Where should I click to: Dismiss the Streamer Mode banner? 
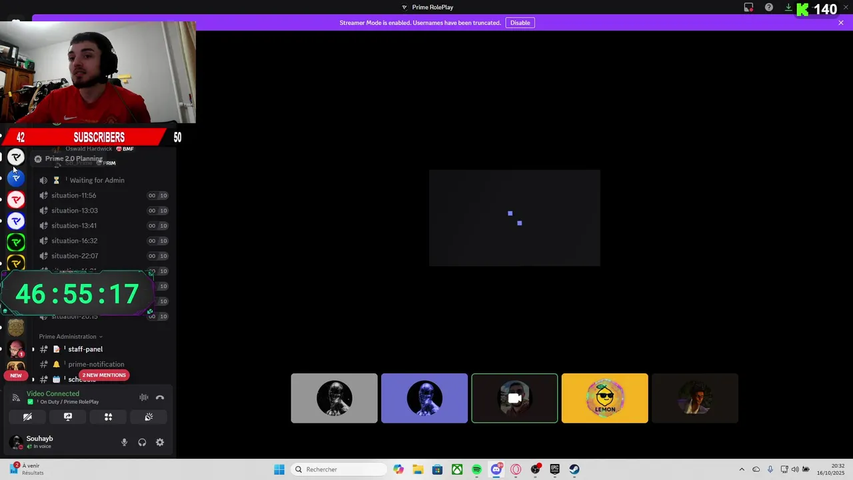pyautogui.click(x=841, y=23)
